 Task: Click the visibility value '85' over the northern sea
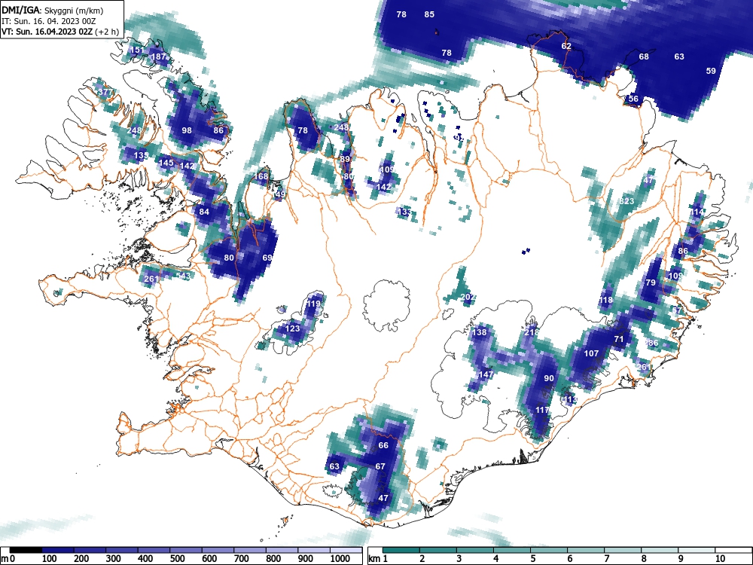pos(429,14)
